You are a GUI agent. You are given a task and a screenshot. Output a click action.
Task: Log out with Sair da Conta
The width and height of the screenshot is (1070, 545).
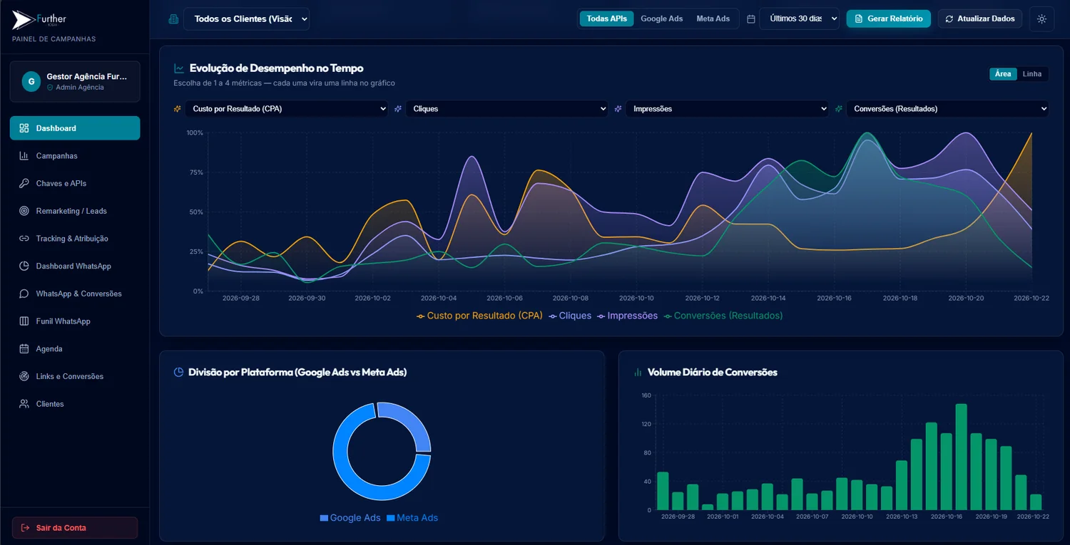point(75,528)
